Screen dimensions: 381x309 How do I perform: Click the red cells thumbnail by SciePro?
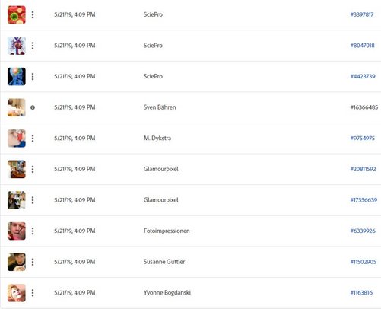(17, 14)
